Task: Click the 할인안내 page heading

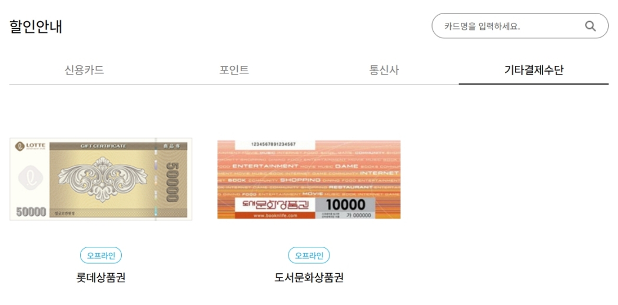Action: pyautogui.click(x=36, y=27)
